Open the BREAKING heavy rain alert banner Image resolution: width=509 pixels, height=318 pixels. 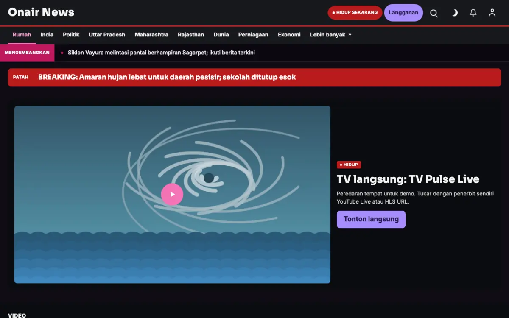(255, 77)
